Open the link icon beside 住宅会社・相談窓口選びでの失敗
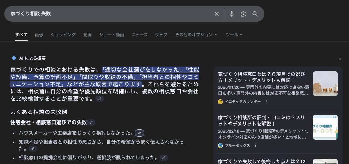Viewport: 349px width, 164px height. click(x=91, y=122)
